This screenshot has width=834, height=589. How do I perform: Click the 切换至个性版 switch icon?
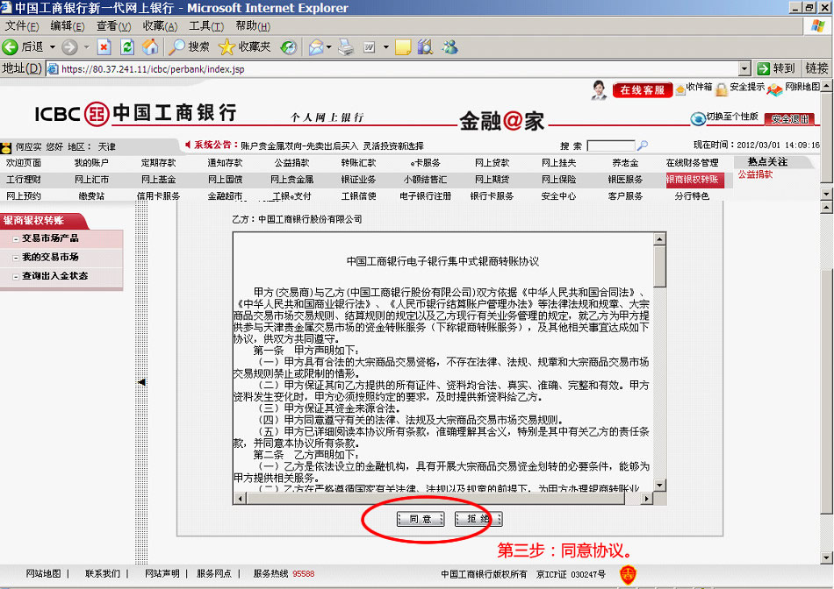tap(698, 118)
